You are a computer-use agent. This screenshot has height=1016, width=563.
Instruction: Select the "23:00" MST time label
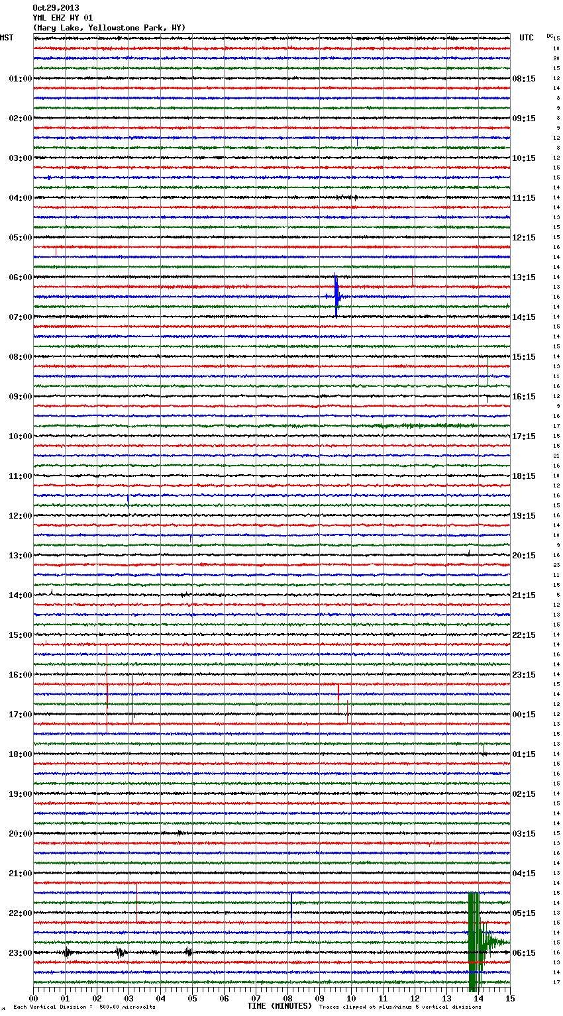pos(21,953)
